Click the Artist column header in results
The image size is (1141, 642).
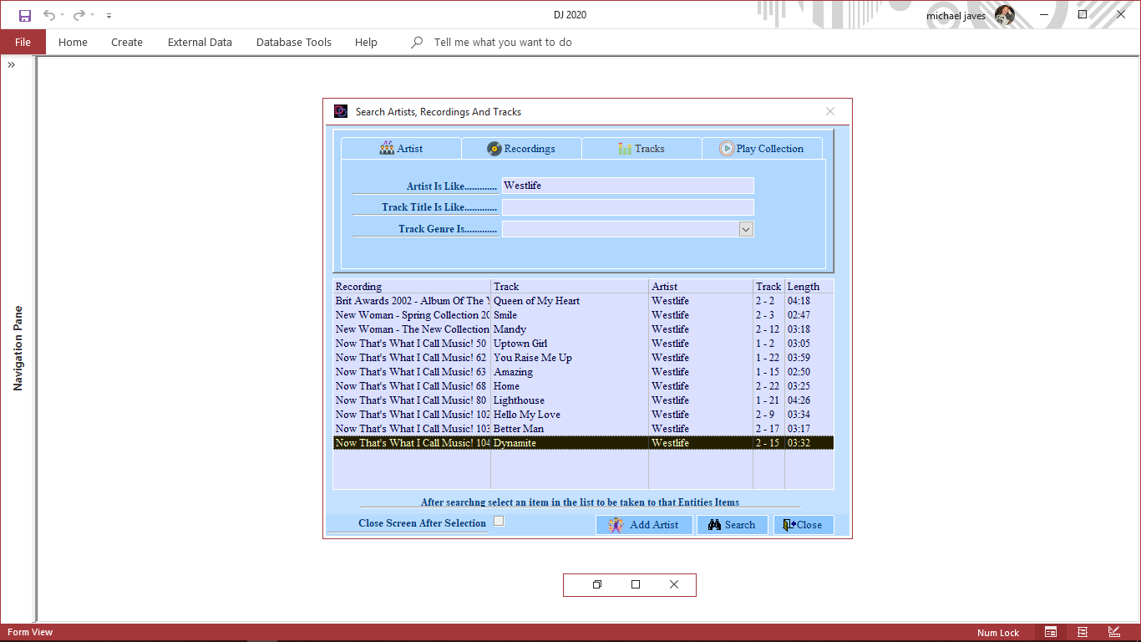click(701, 287)
